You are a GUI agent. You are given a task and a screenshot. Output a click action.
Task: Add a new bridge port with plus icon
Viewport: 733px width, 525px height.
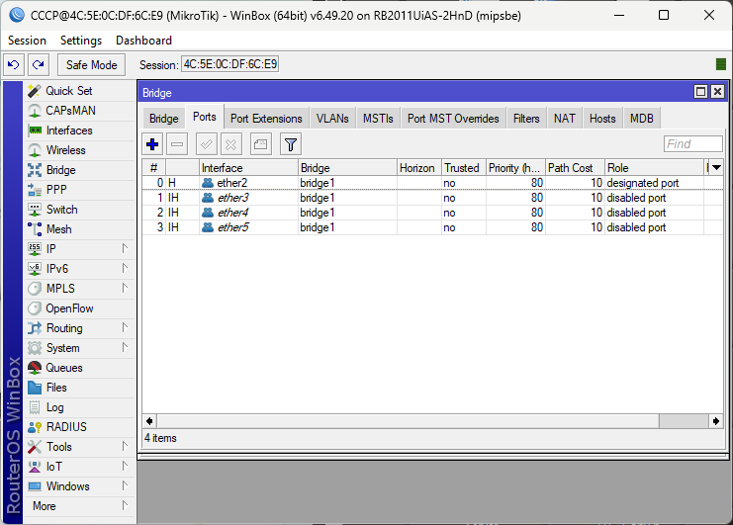[x=152, y=144]
